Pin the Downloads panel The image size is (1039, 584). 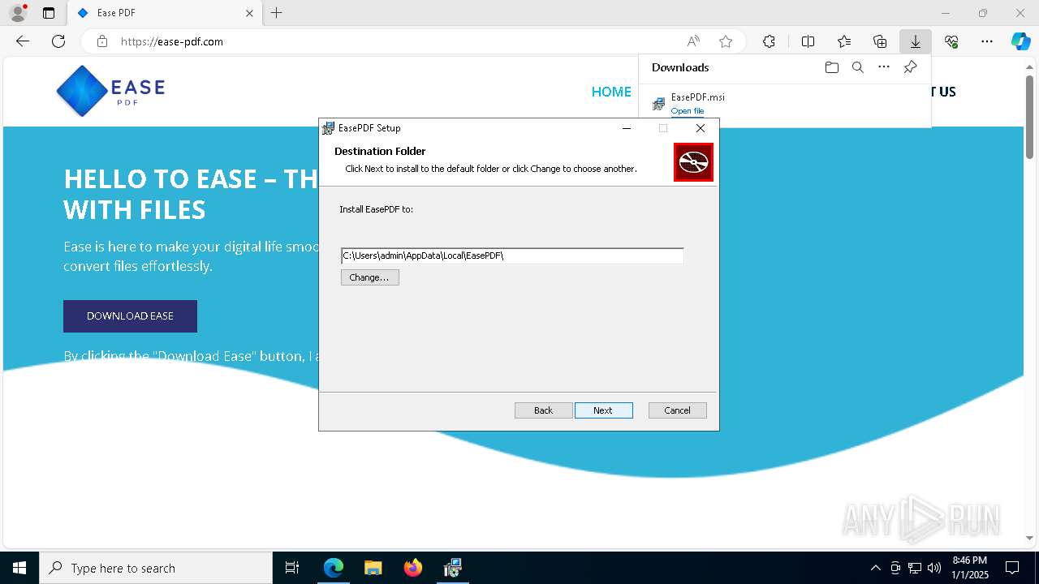pyautogui.click(x=910, y=67)
